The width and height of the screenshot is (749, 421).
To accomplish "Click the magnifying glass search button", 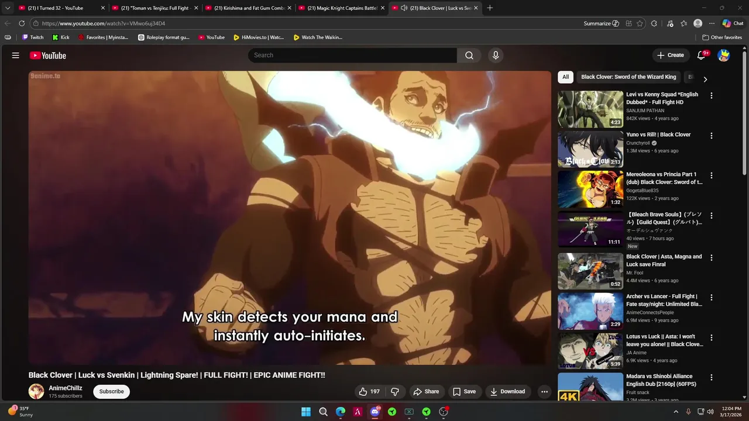I will pos(469,56).
